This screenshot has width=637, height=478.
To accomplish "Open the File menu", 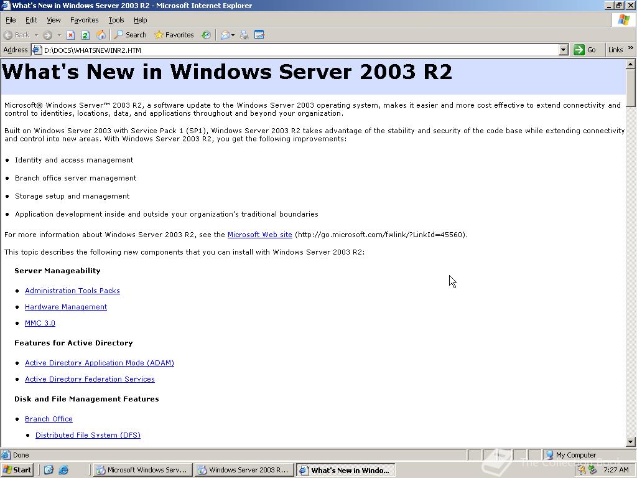I will coord(11,20).
